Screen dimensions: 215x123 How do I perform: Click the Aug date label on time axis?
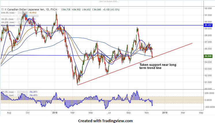(9, 113)
